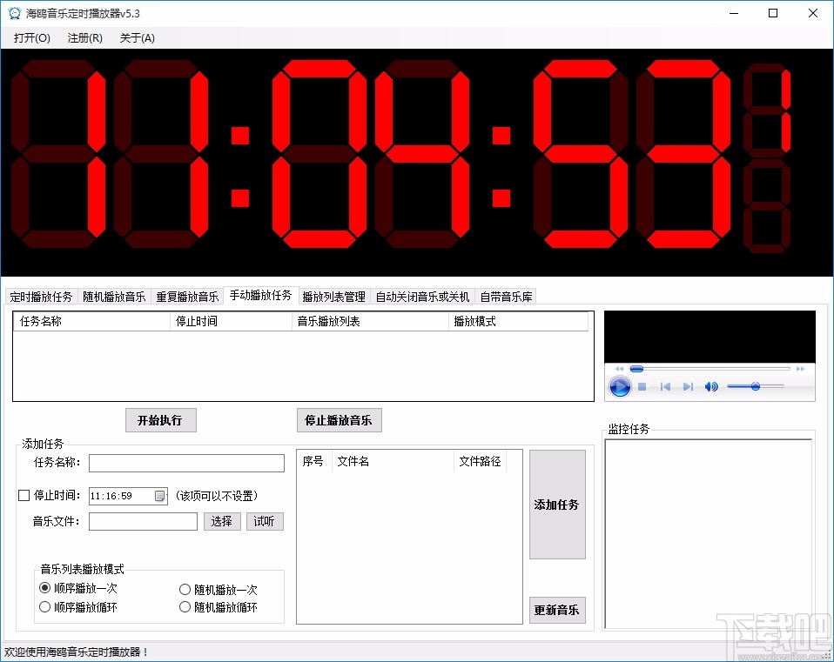Select the 随机播放一次 radio button
The width and height of the screenshot is (834, 662).
click(x=184, y=588)
